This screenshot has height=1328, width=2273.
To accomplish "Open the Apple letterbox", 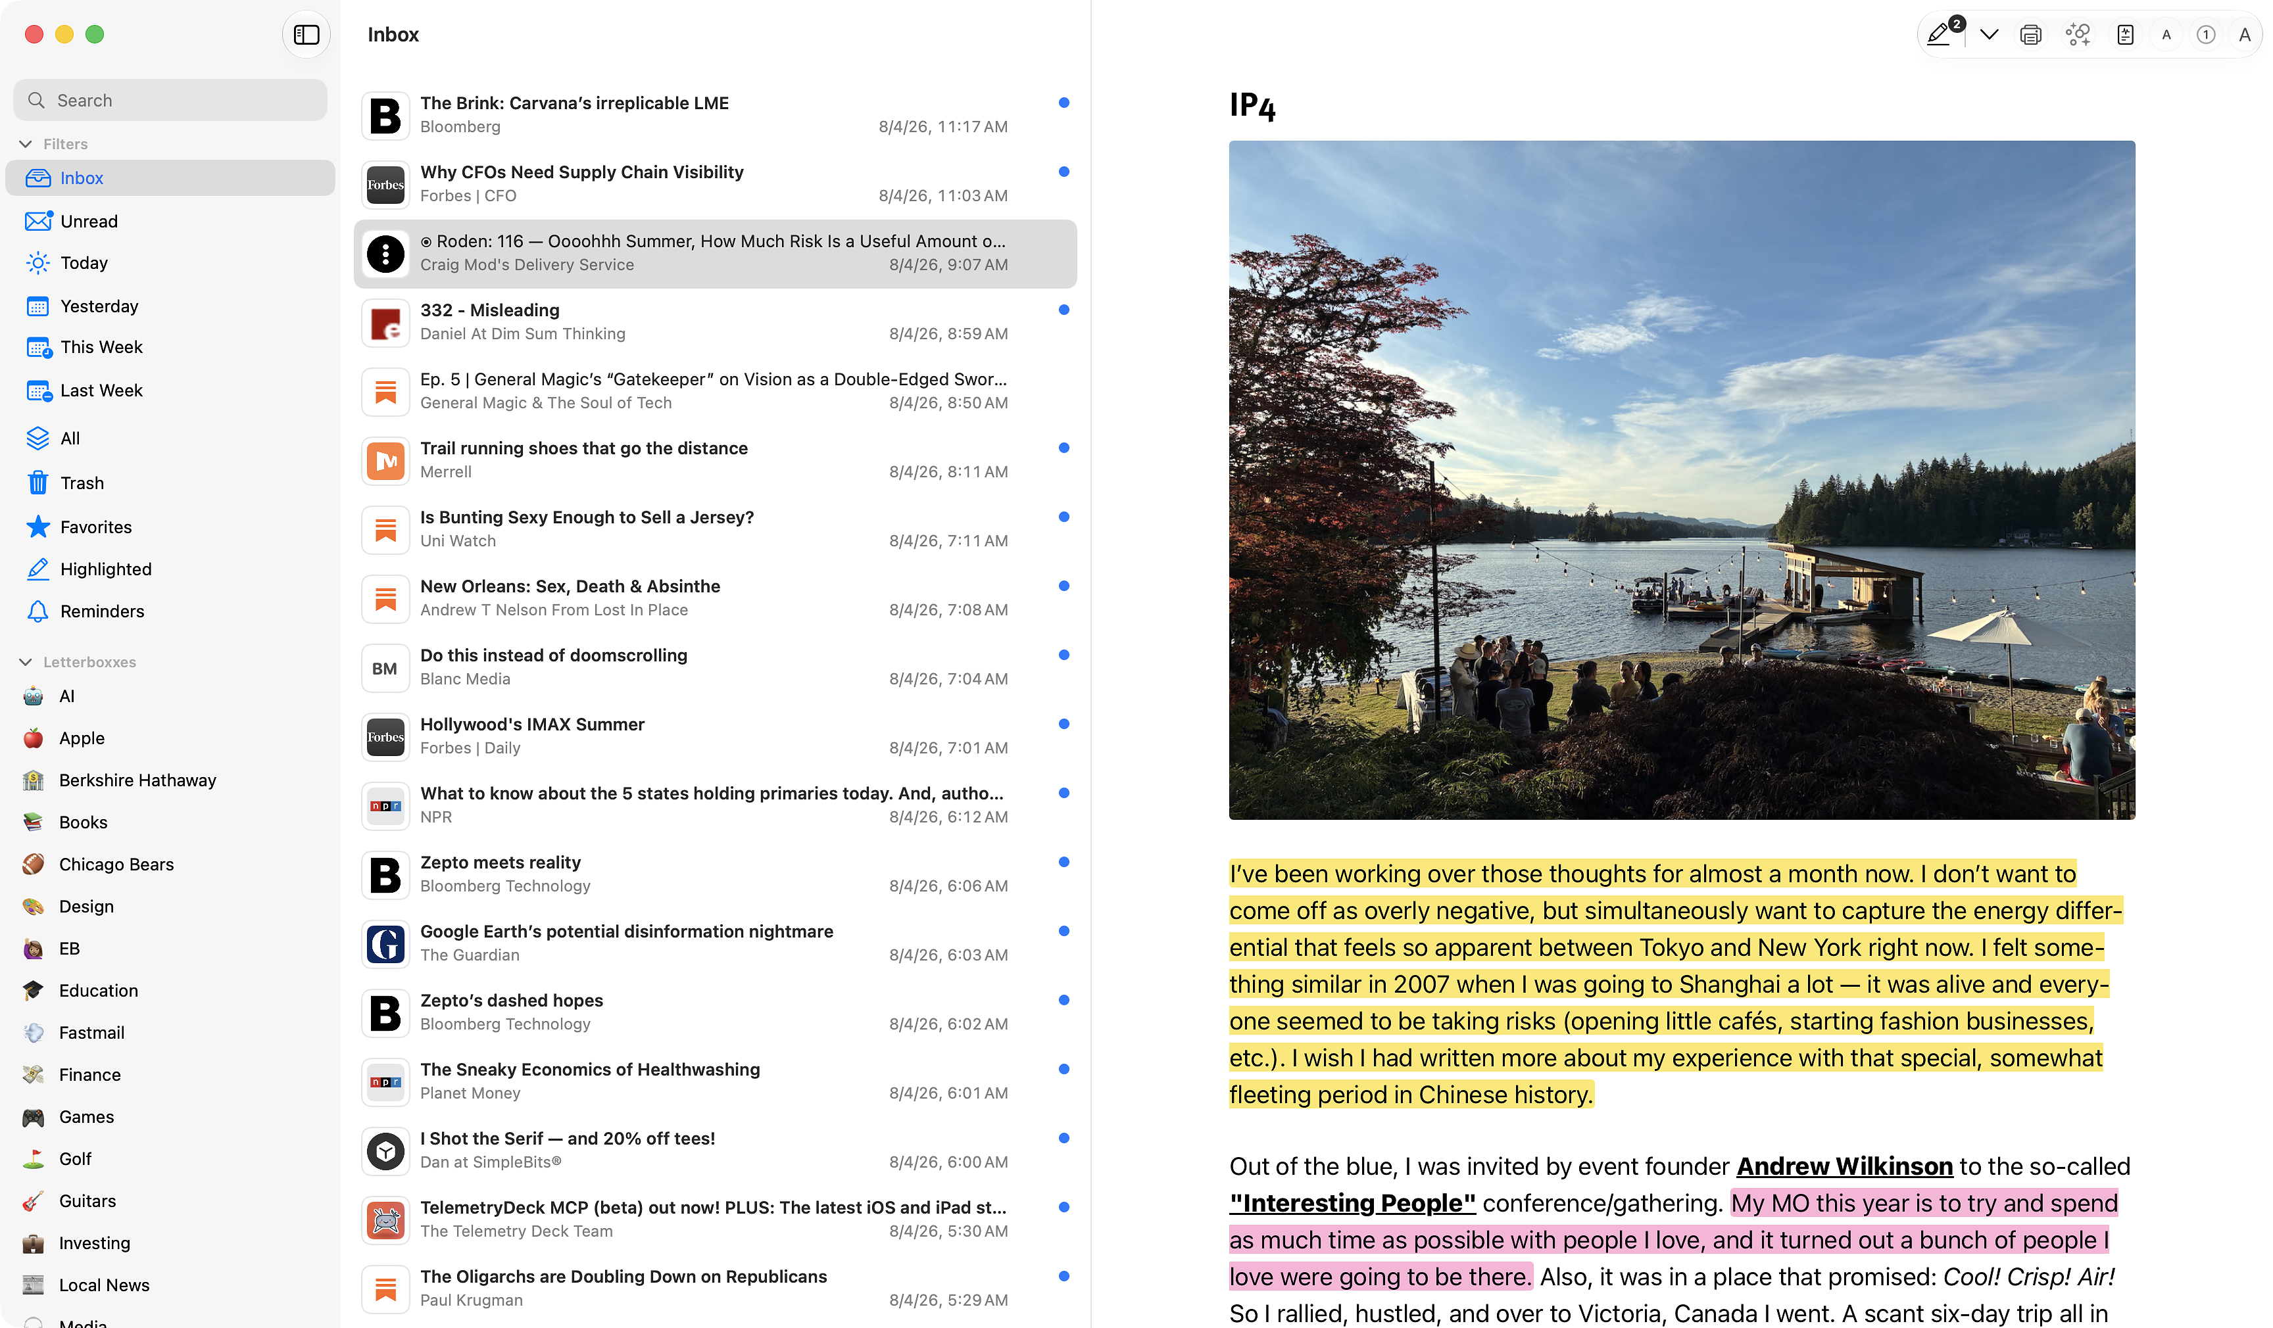I will coord(170,738).
